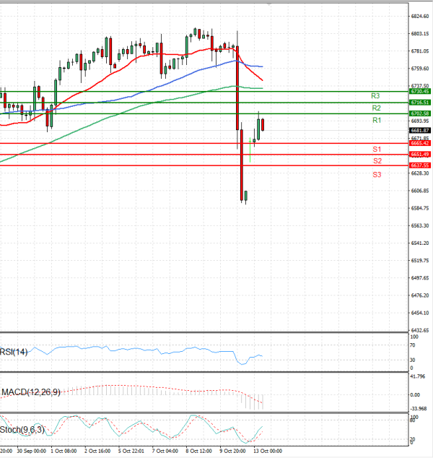The image size is (433, 458).
Task: Click the 13 Oct 00:00 time axis label
Action: (267, 451)
